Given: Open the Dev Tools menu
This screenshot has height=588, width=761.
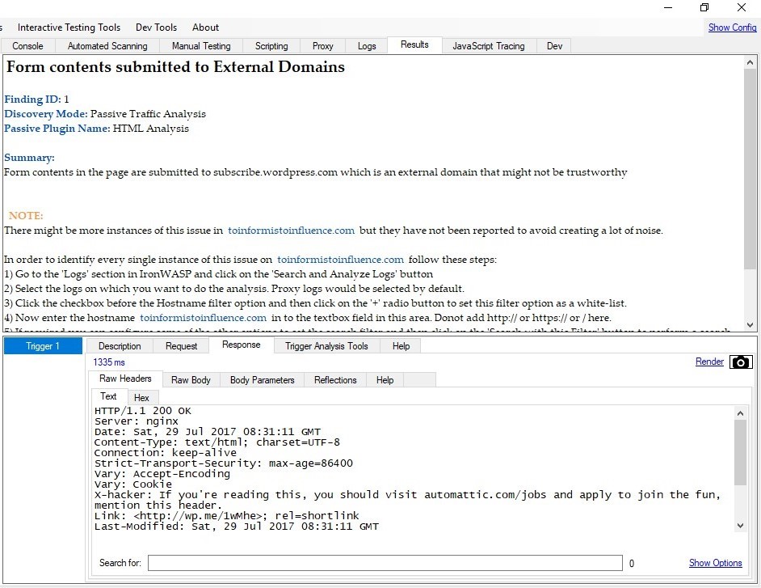Looking at the screenshot, I should pyautogui.click(x=156, y=27).
